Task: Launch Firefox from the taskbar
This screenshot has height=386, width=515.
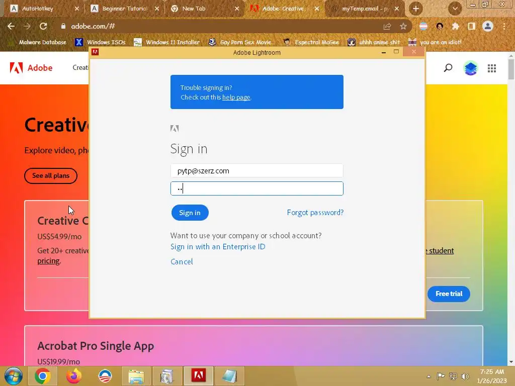Action: pos(73,376)
